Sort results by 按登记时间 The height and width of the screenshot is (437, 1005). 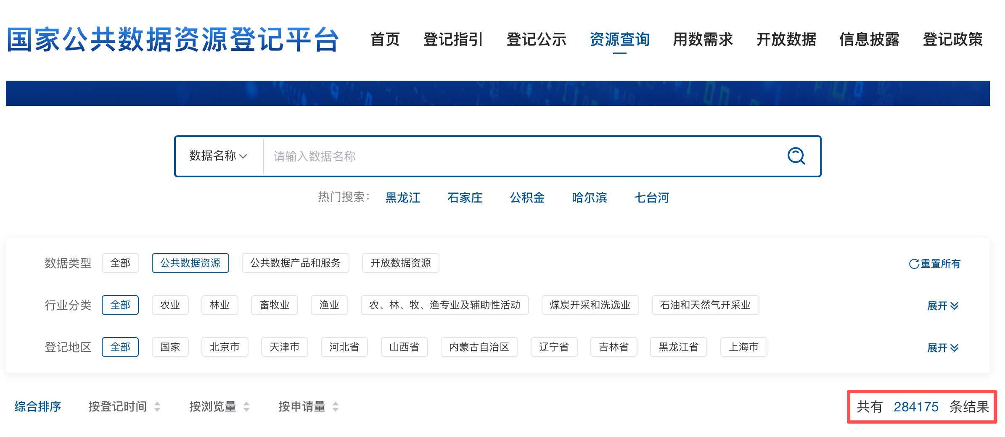pos(118,407)
